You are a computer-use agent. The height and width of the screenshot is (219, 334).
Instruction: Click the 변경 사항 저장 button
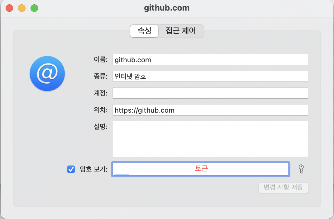283,188
